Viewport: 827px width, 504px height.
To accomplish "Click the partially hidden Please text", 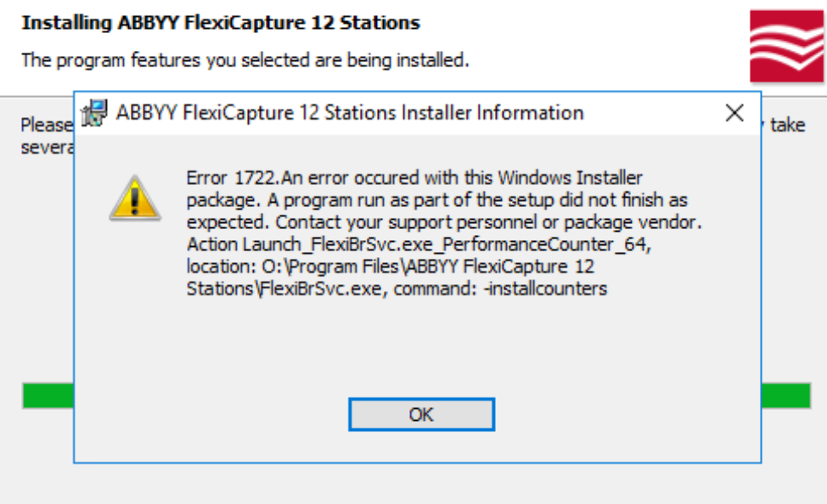I will pos(47,125).
